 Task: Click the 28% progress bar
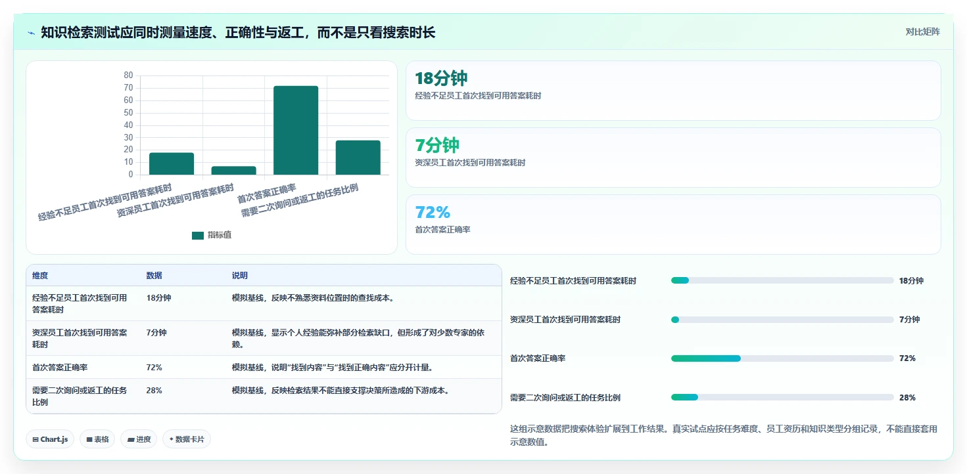(x=782, y=397)
